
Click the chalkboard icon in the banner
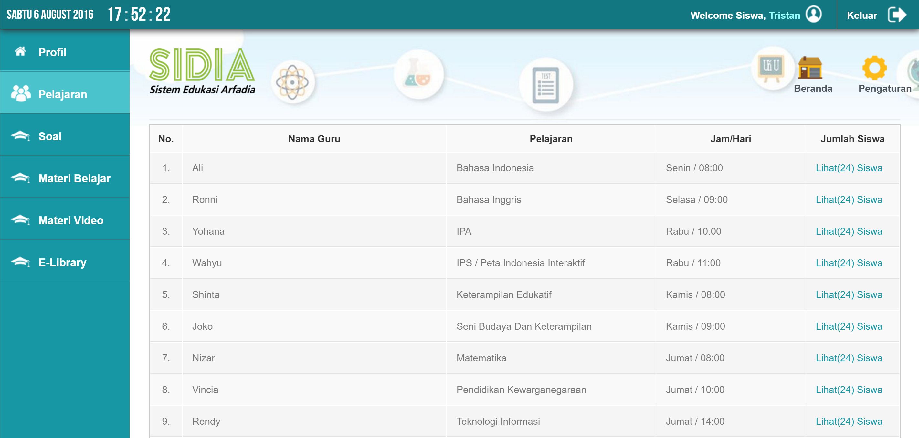pos(772,68)
